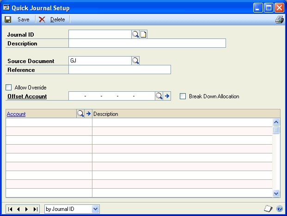Maximize the Quick Journal Setup window
The height and width of the screenshot is (216, 287).
(x=269, y=8)
